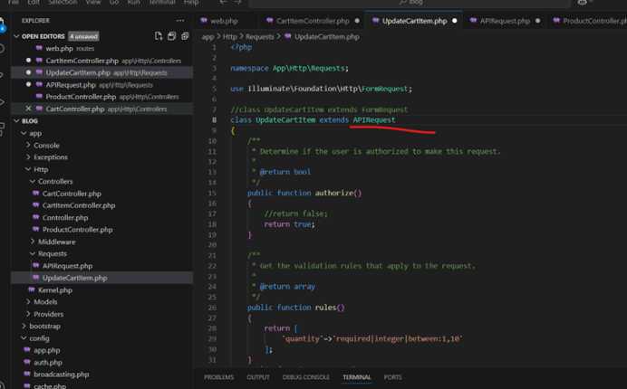
Task: Click the Save All icon in Open Editors
Action: (171, 36)
